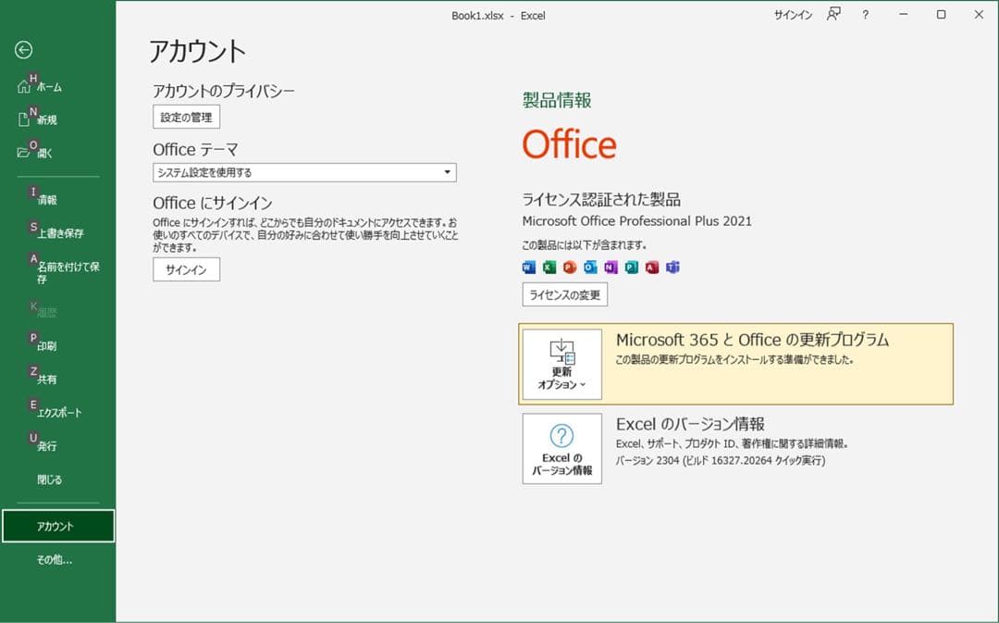Open the Office テーマ dropdown
This screenshot has height=623, width=999.
pyautogui.click(x=448, y=172)
